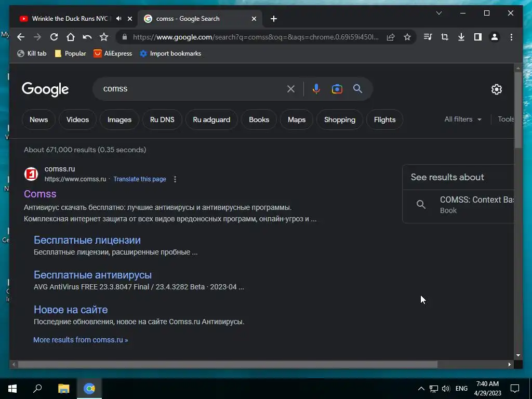The width and height of the screenshot is (532, 399).
Task: Click the scroll down arrow
Action: tap(518, 355)
